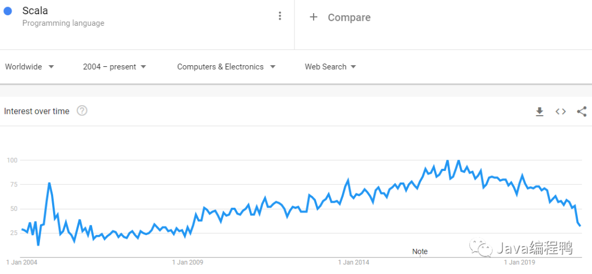Open the Web Search type dropdown
592x274 pixels.
[x=331, y=67]
